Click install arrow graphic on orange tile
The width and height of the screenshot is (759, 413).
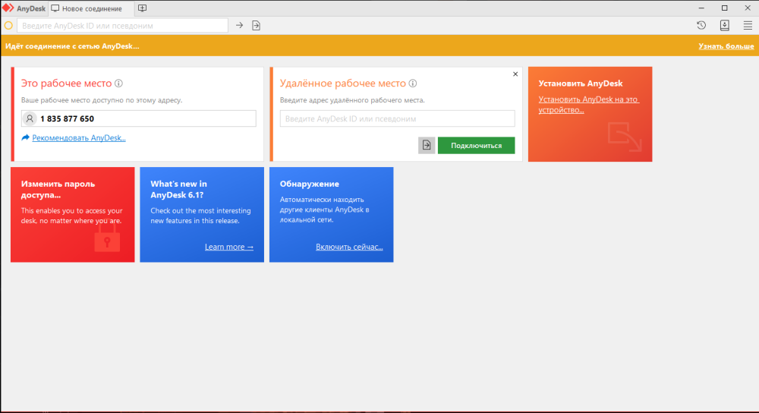625,137
